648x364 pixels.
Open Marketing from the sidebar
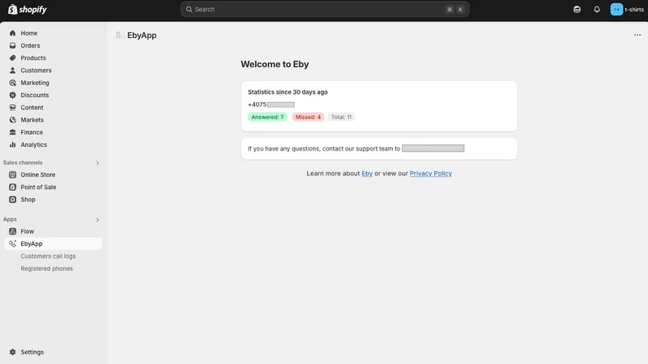(35, 83)
